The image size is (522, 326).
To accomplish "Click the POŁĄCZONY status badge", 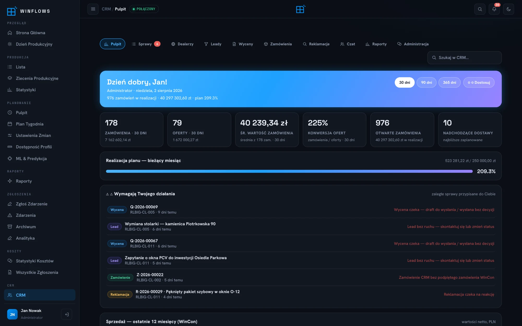I will pos(144,9).
